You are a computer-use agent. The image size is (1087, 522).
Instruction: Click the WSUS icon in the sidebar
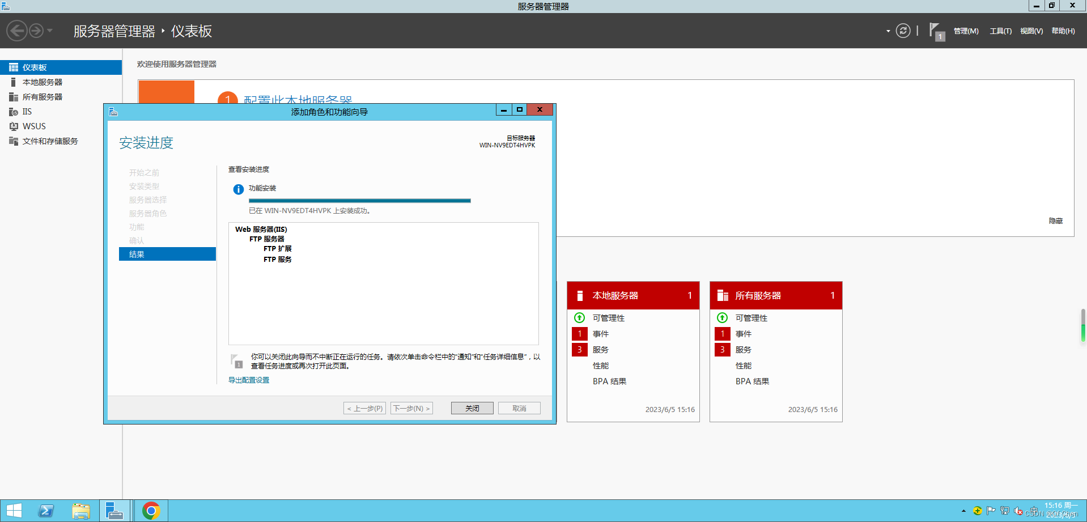(14, 126)
